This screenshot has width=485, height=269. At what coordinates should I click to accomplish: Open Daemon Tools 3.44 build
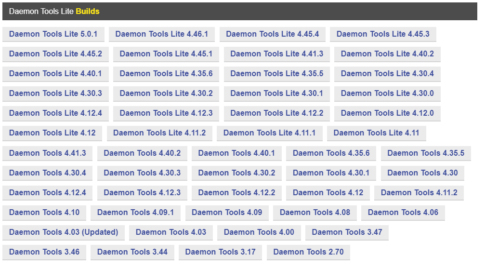pos(132,252)
